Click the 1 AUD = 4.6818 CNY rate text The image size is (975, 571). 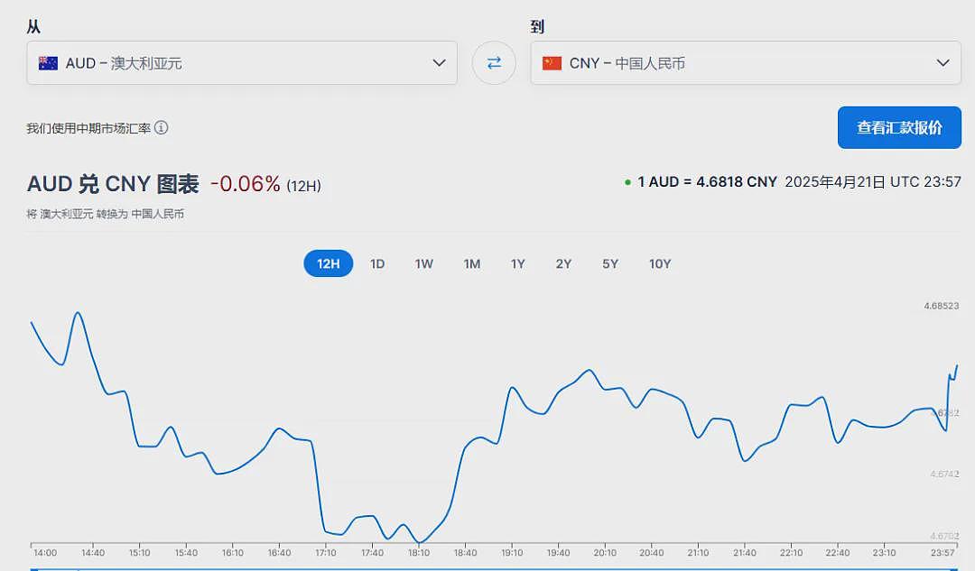point(707,182)
